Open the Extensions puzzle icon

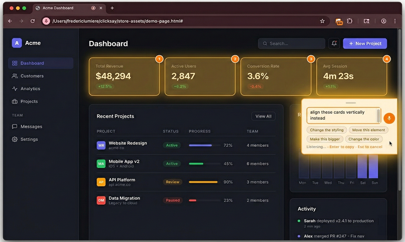pos(350,21)
